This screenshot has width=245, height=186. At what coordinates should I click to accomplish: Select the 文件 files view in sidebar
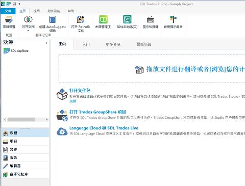pos(25,149)
